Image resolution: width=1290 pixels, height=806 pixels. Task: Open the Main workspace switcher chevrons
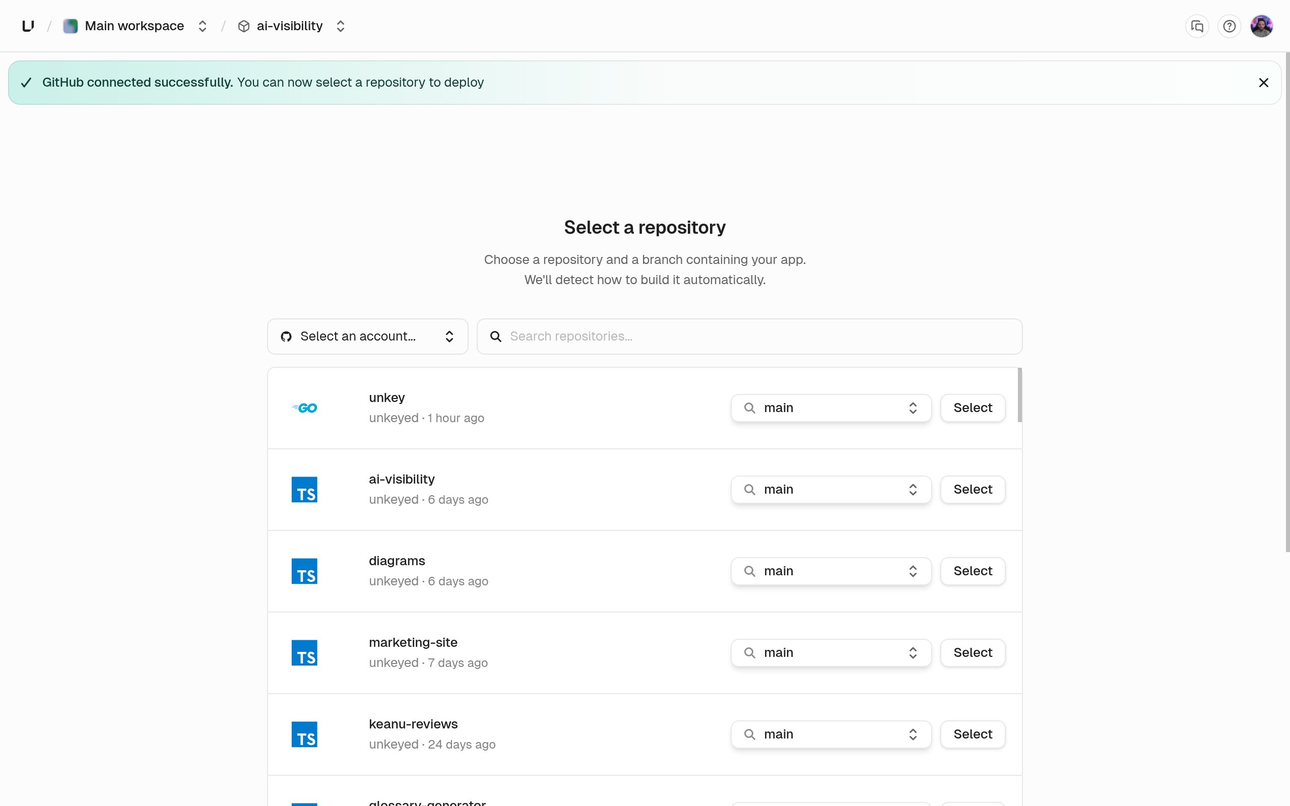click(203, 26)
